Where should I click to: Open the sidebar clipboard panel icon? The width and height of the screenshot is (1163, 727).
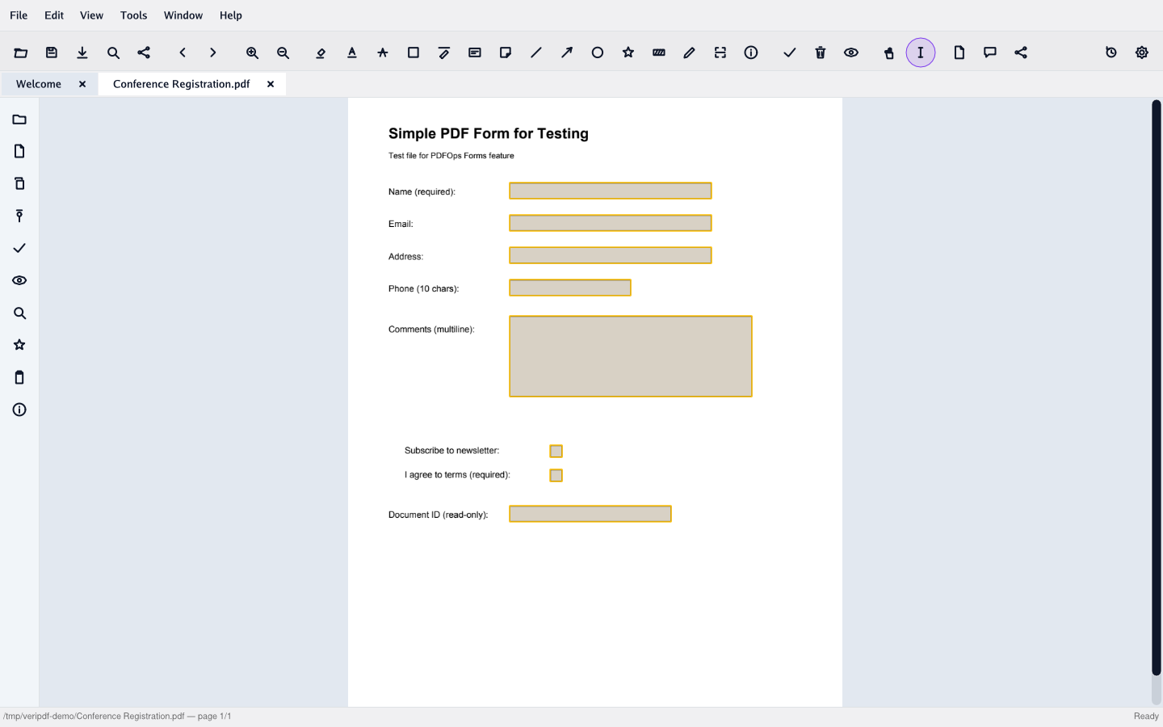point(19,377)
